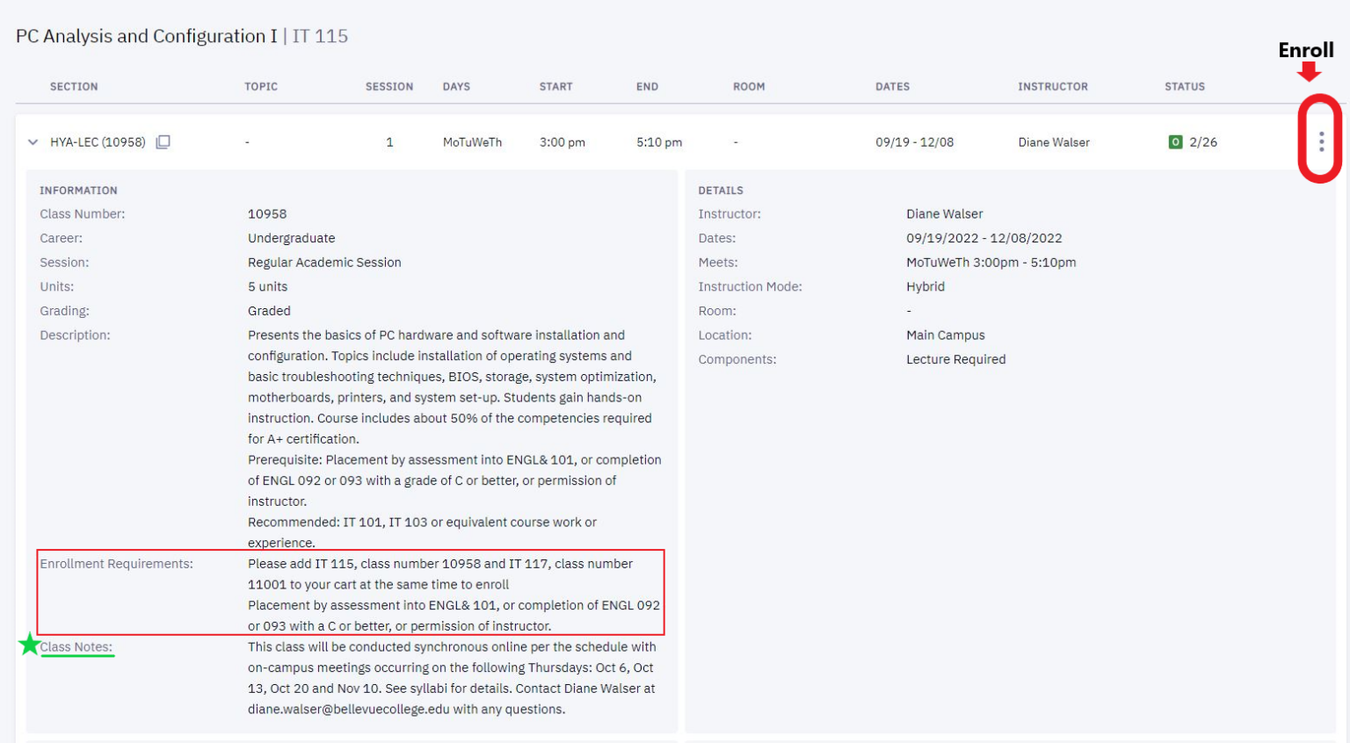The image size is (1350, 743).
Task: Click the DATES column header
Action: pos(892,86)
